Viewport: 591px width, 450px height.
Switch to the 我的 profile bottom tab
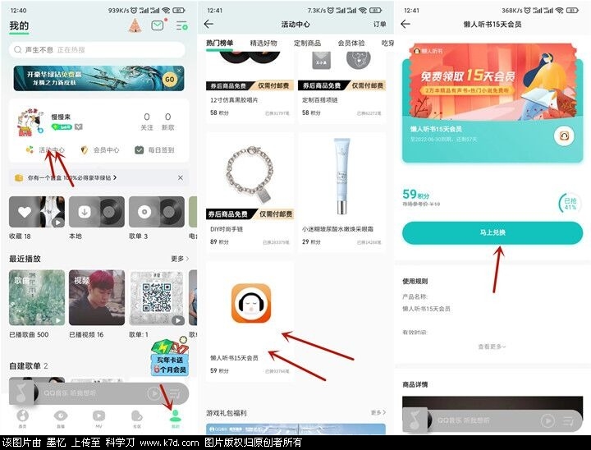click(176, 419)
